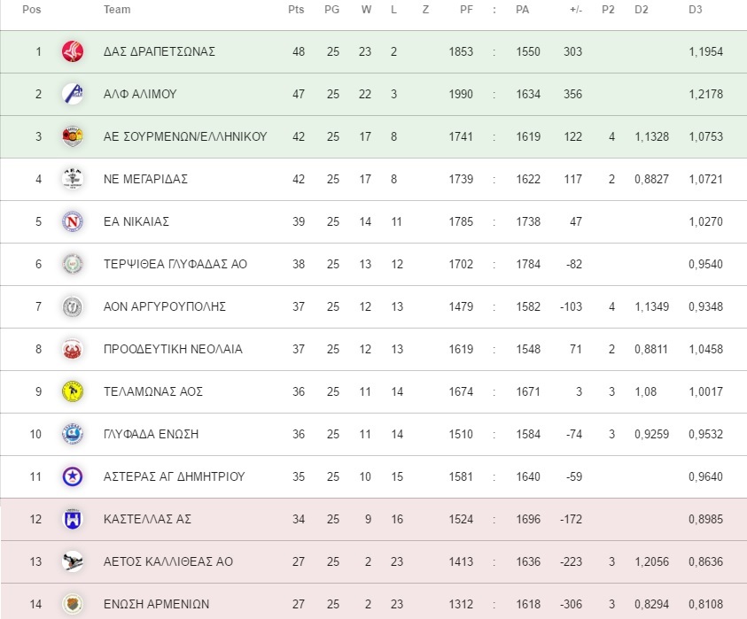This screenshot has height=619, width=747.
Task: Select the +/- column header
Action: pos(576,10)
